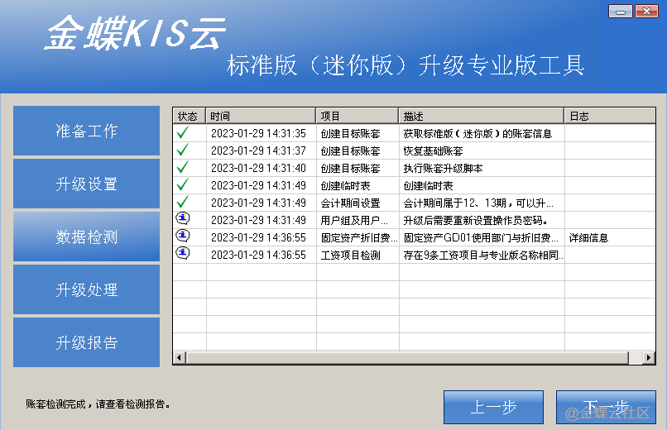The image size is (667, 430).
Task: Click the 描述 column header
Action: click(x=481, y=116)
